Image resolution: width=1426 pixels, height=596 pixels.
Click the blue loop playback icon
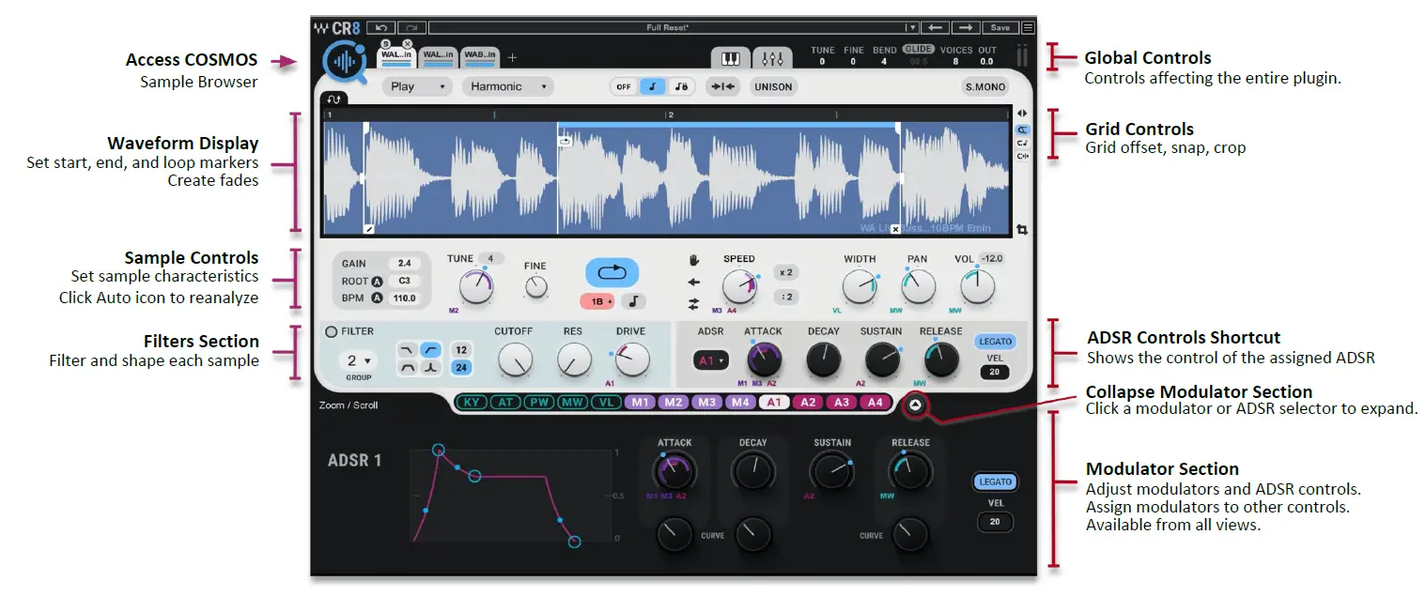point(612,271)
